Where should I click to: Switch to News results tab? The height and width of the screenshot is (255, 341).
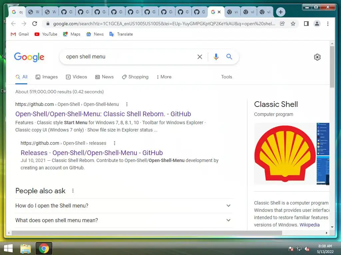(104, 77)
